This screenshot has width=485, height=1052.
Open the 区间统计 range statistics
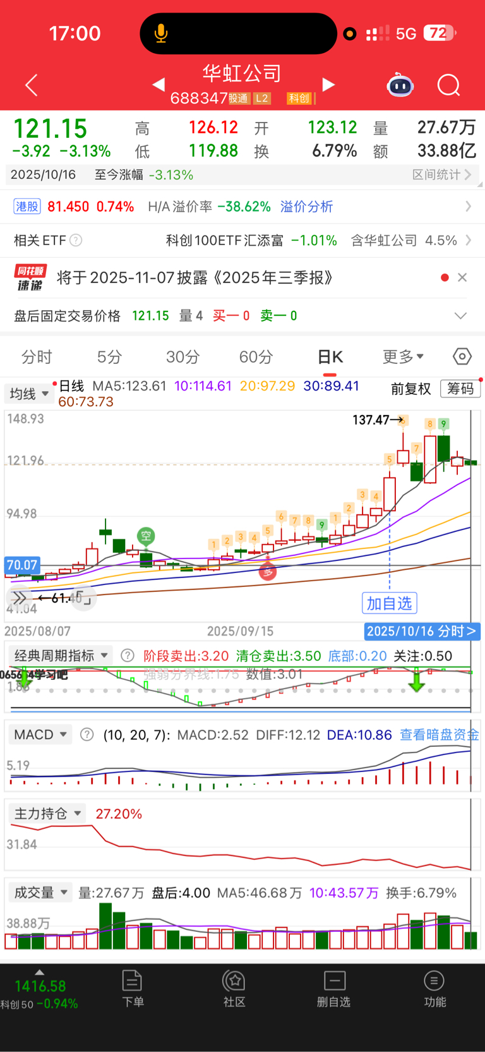[x=441, y=174]
